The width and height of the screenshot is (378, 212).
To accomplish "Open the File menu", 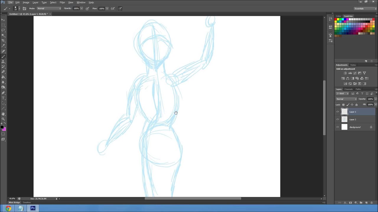I will pyautogui.click(x=10, y=2).
